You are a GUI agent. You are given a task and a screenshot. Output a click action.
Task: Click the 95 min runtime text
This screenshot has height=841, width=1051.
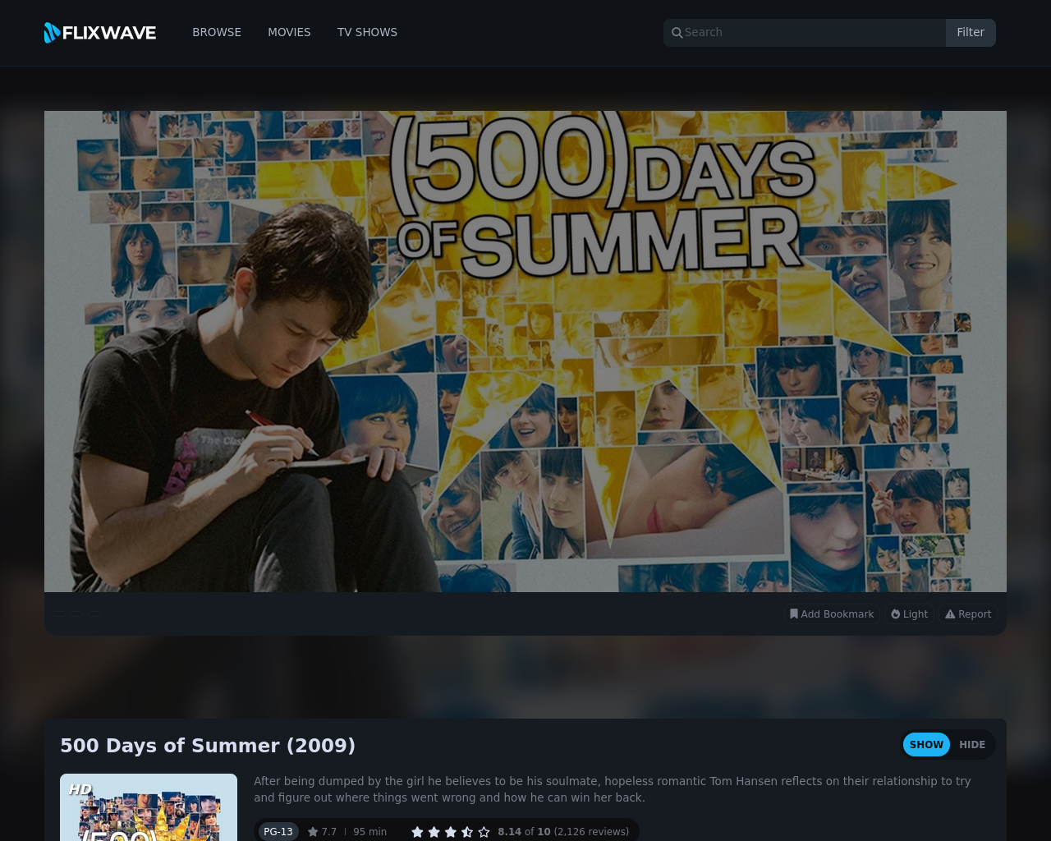[369, 832]
